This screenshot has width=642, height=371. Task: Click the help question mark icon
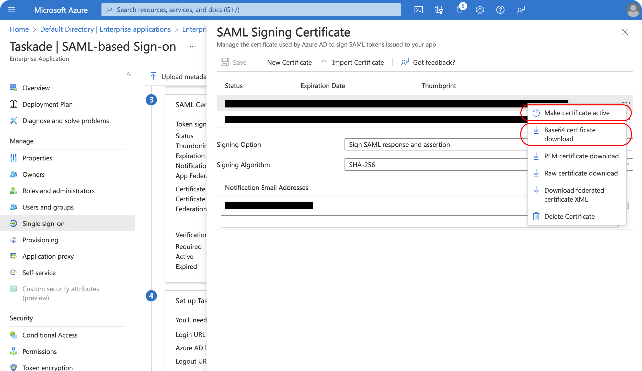(x=500, y=10)
